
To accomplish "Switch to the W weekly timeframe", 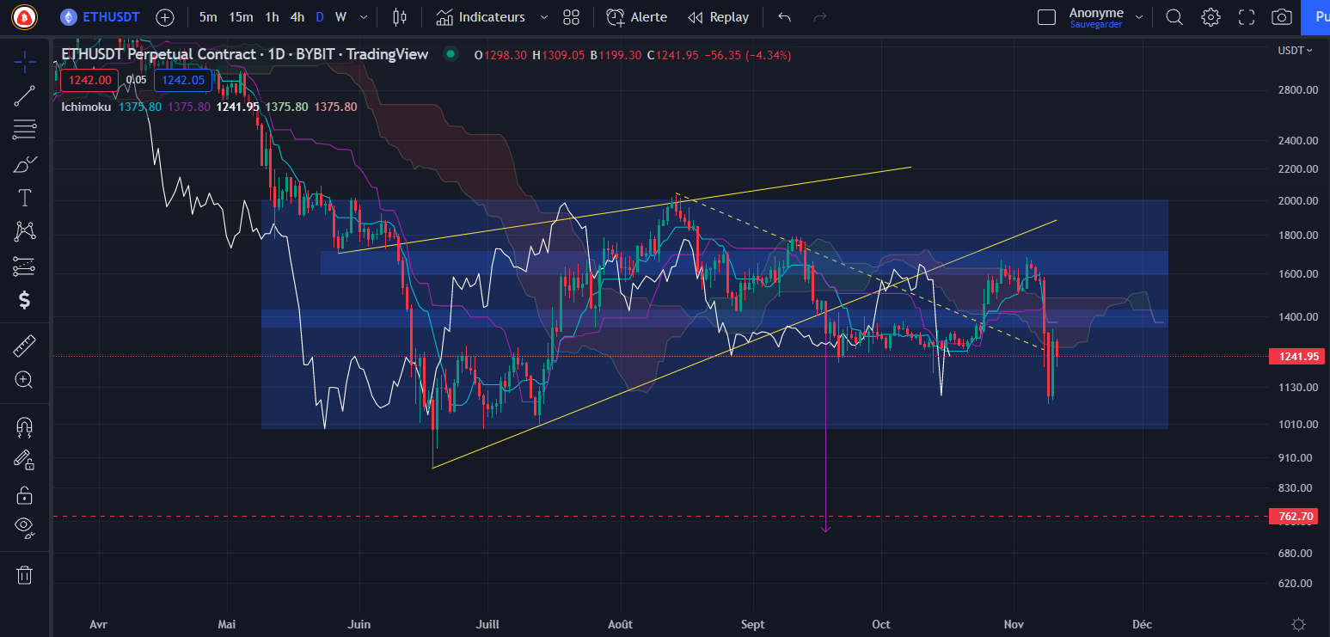I will tap(341, 17).
